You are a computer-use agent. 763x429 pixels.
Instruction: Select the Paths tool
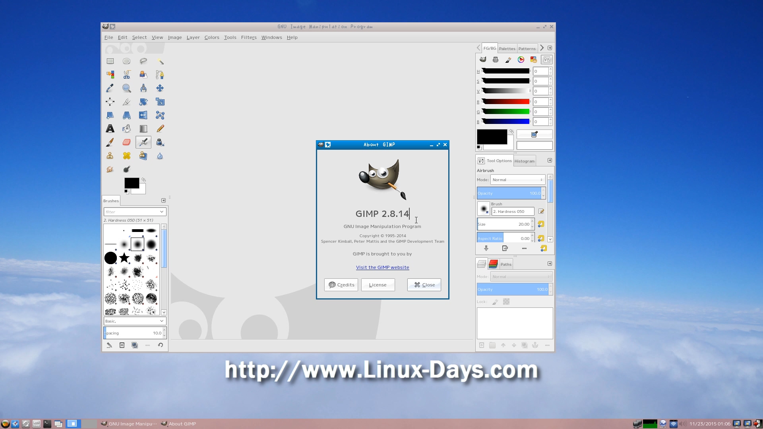(160, 75)
